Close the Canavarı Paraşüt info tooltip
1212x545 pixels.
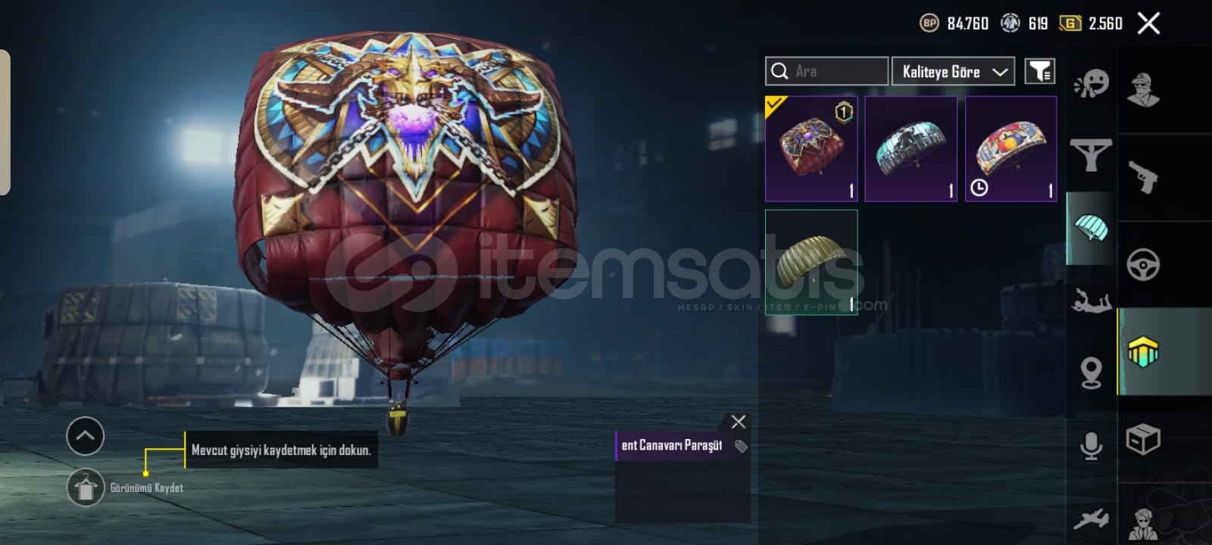pos(738,422)
